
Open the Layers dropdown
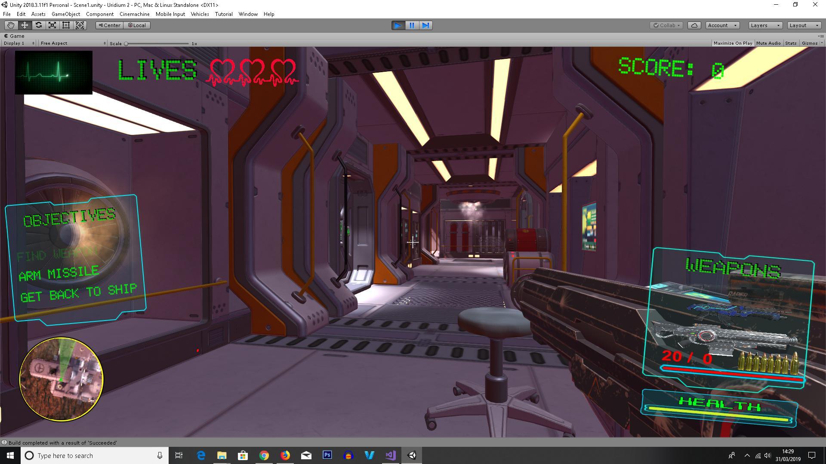point(765,25)
